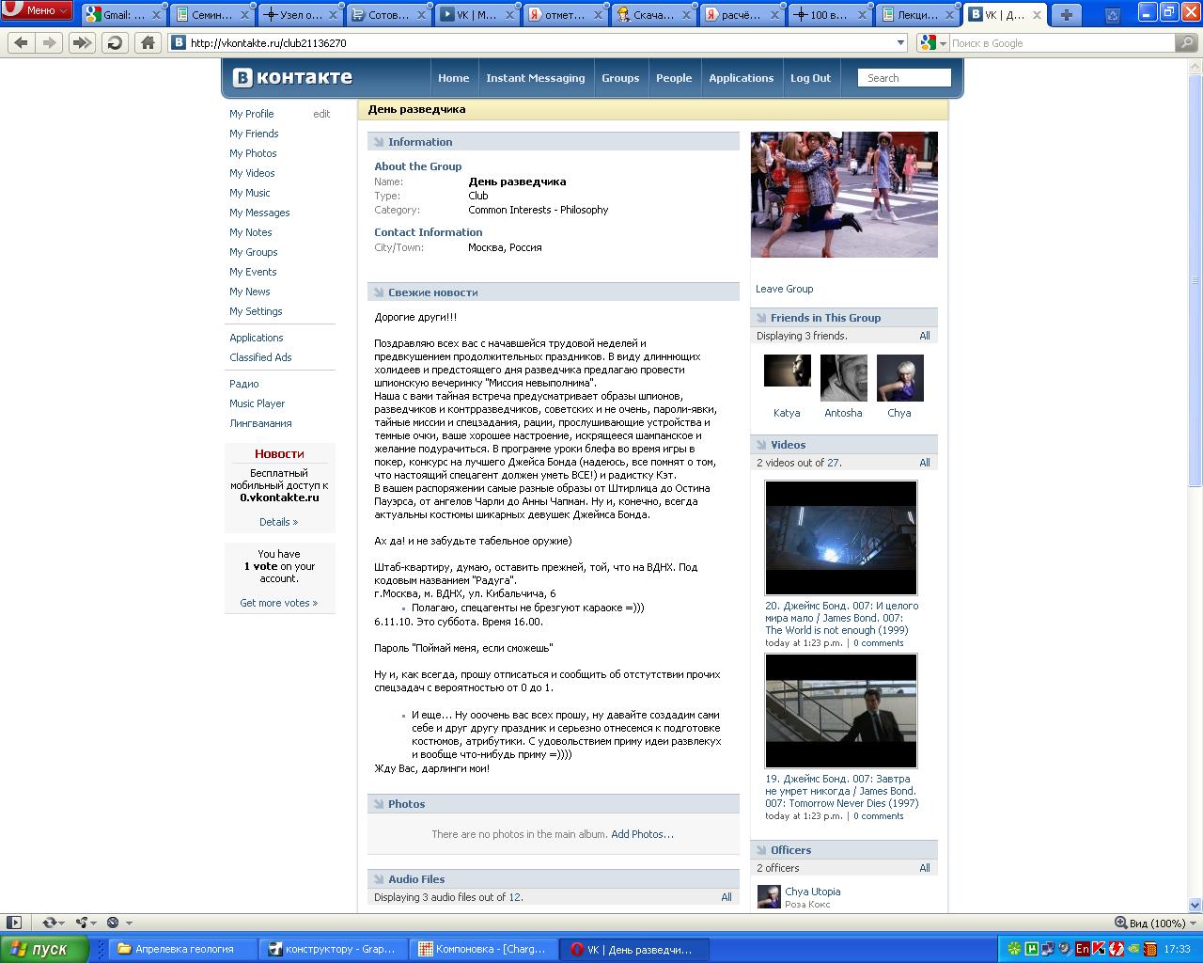Open the Вид (100%) zoom dropdown
This screenshot has width=1203, height=963.
point(1156,923)
